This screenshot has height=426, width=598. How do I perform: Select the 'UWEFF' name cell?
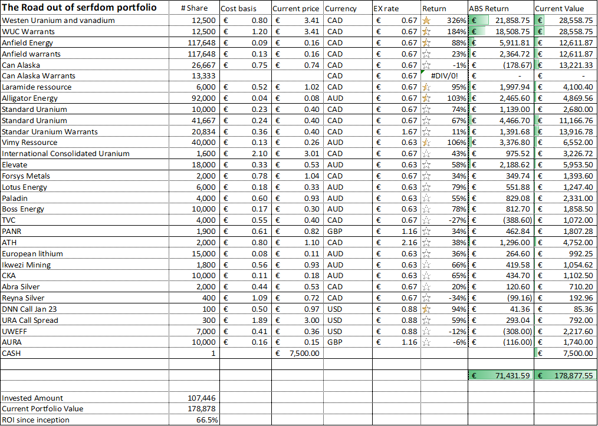(84, 331)
